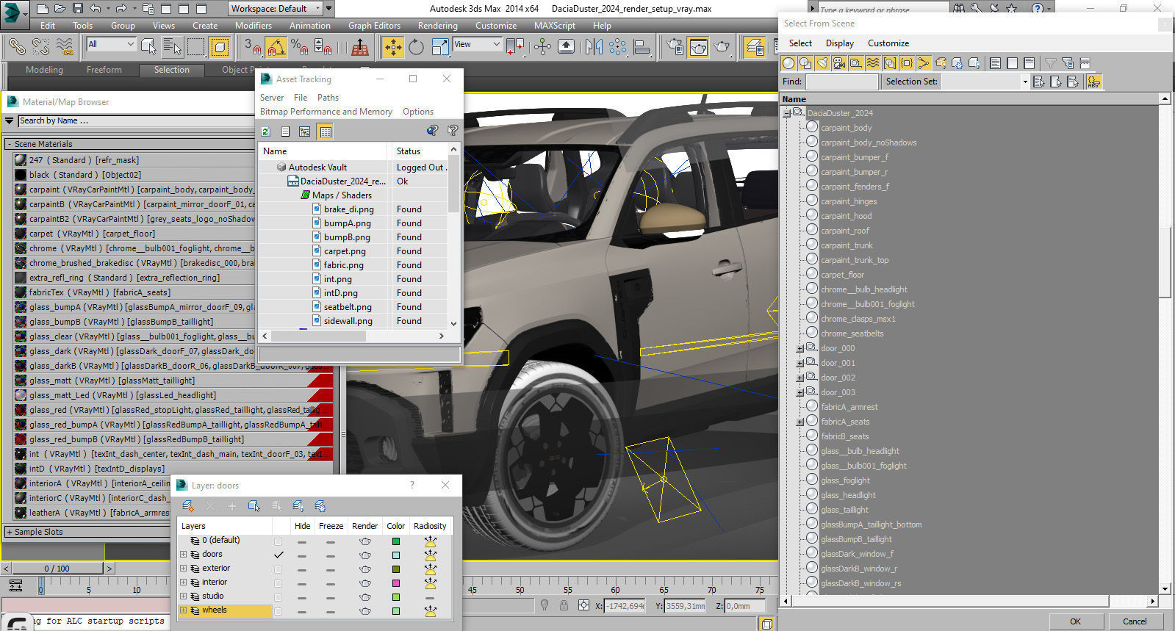Open the Render Setup teapot icon
This screenshot has width=1175, height=631.
(675, 48)
